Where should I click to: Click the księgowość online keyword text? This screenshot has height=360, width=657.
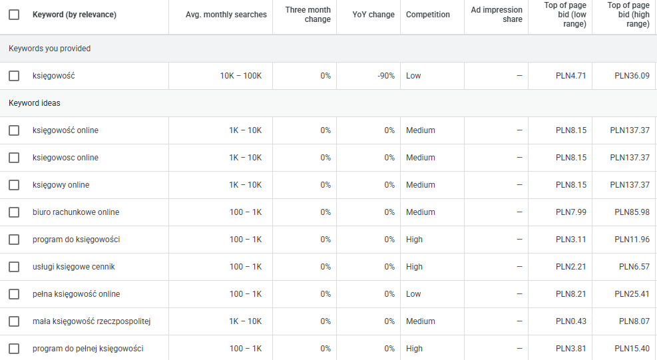point(65,130)
